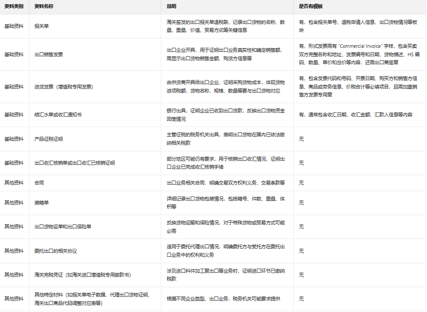Click 其他资料 in the 合同 row
This screenshot has width=427, height=312.
(14, 183)
